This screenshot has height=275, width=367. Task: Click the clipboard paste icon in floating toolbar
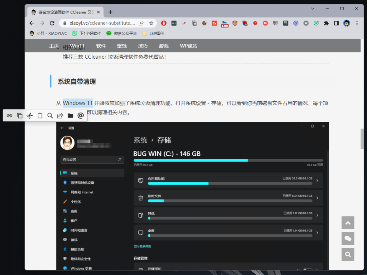[x=40, y=115]
